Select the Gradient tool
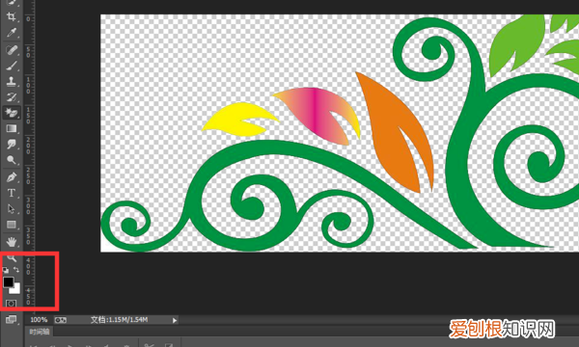 point(12,128)
